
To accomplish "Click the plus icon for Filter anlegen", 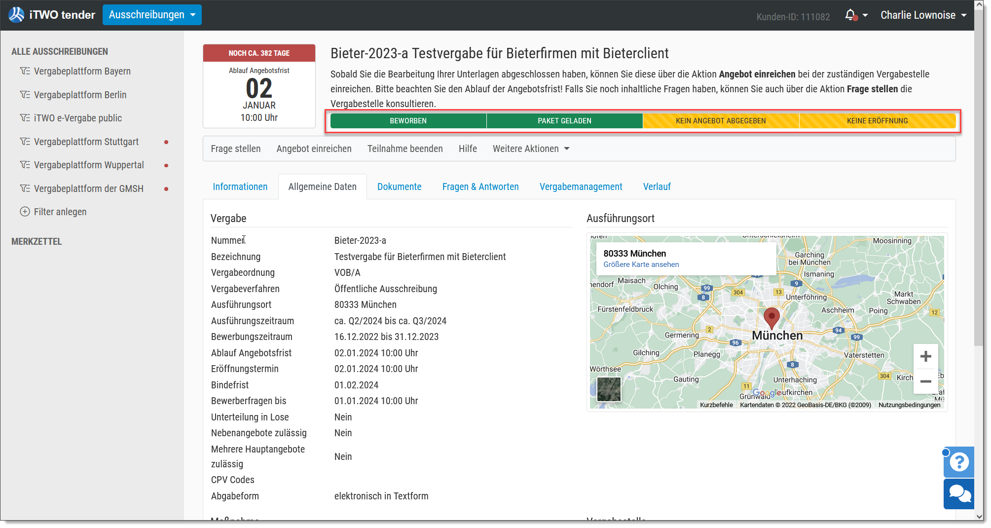I will pyautogui.click(x=25, y=212).
